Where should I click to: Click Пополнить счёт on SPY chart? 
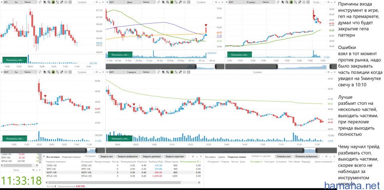(x=14, y=60)
